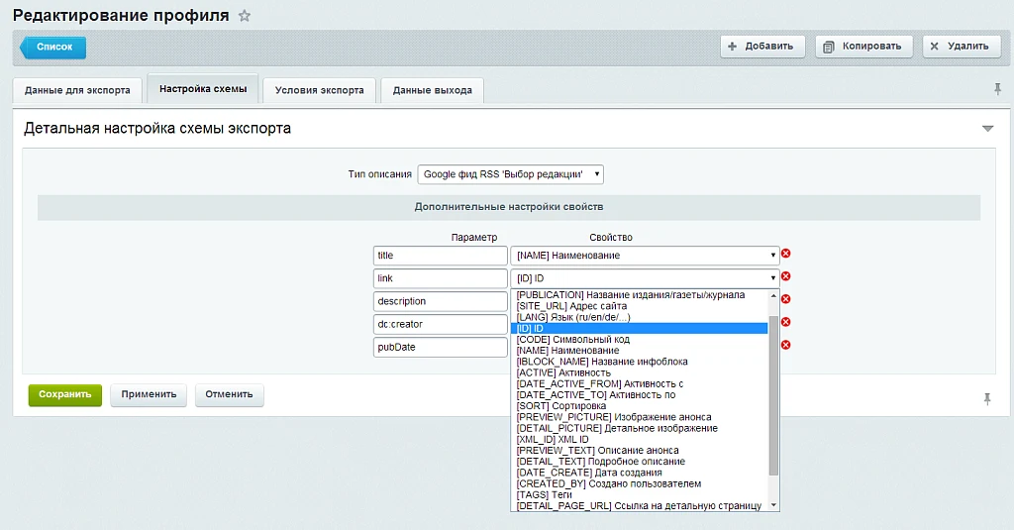Focus the link parameter field
Viewport: 1014px width, 530px height.
coord(441,278)
